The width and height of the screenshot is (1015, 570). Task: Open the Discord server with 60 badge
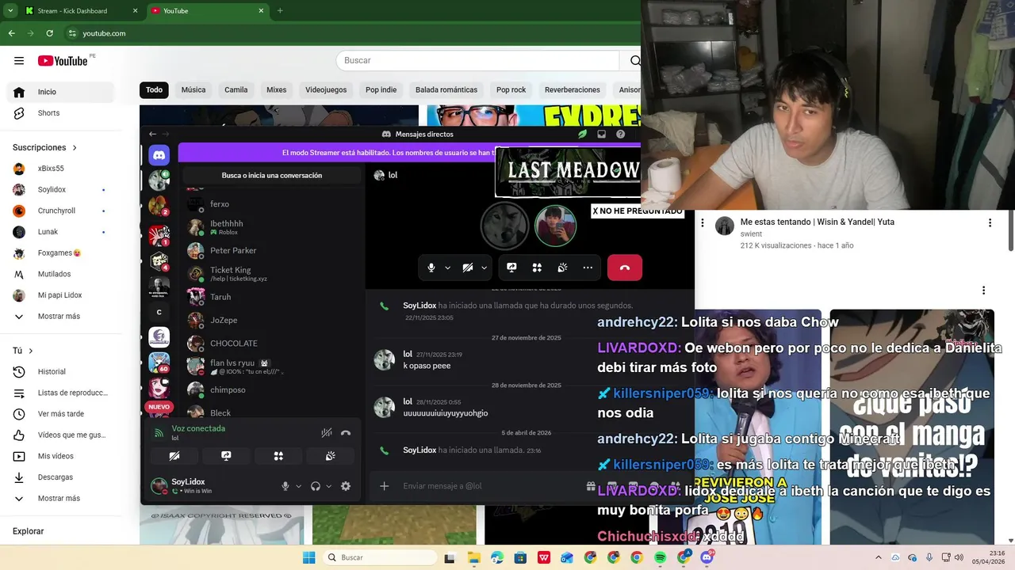coord(159,363)
